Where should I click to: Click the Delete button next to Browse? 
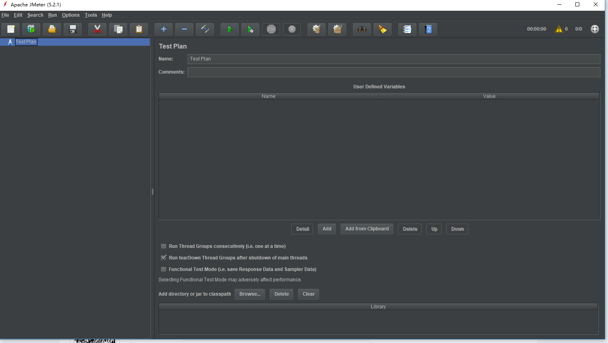[281, 294]
